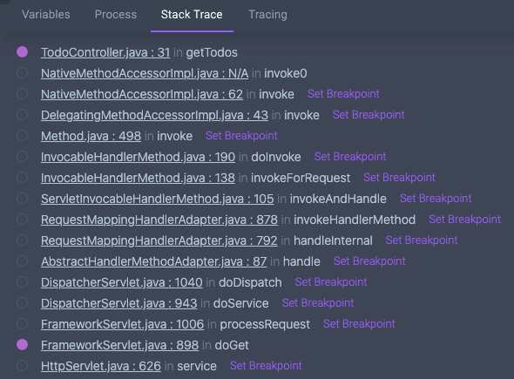Click circle beside DispatcherServlet.java : 1040

click(23, 282)
